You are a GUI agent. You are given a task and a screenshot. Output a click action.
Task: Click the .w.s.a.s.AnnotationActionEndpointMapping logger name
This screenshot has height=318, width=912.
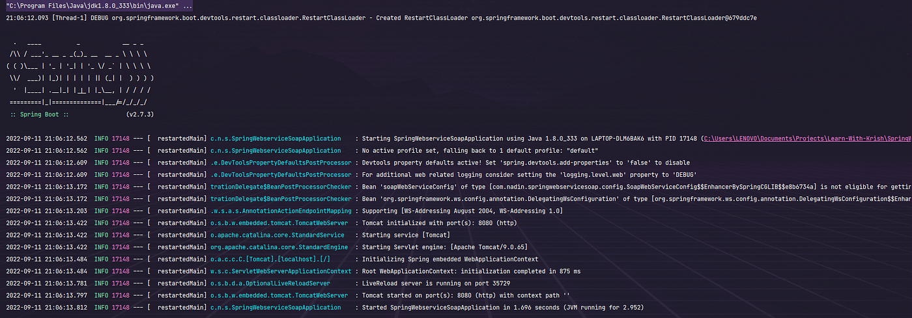pyautogui.click(x=281, y=211)
